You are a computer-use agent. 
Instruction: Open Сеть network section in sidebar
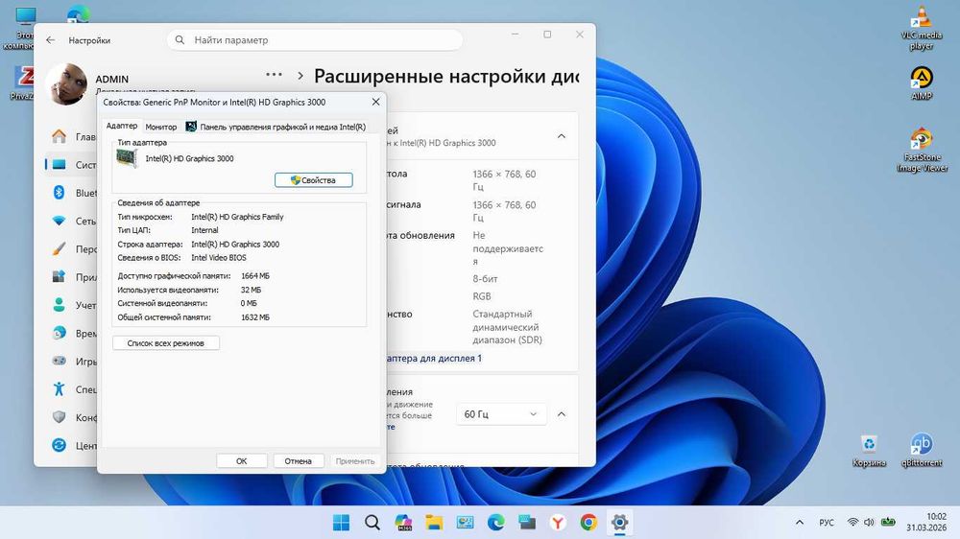coord(59,221)
